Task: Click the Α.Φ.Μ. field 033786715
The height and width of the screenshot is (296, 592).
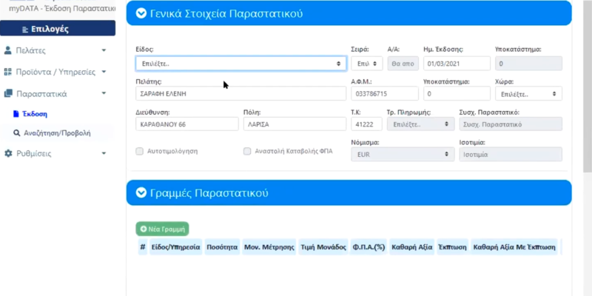Action: point(384,94)
